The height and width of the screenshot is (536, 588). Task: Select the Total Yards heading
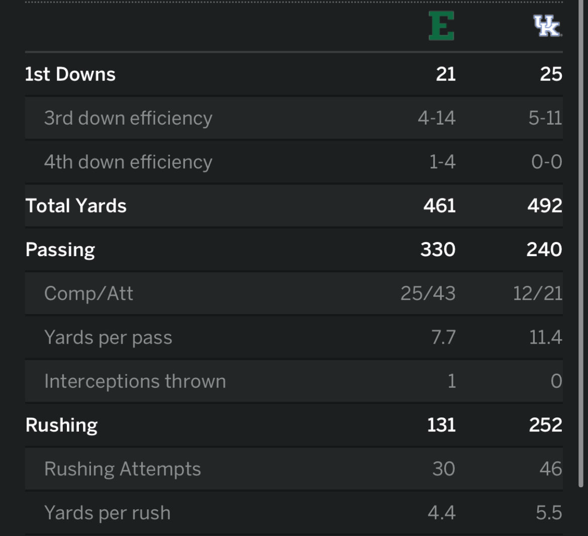pos(76,205)
